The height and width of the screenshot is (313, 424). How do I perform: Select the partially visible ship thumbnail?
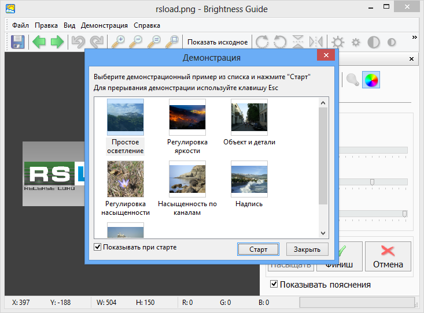(125, 230)
